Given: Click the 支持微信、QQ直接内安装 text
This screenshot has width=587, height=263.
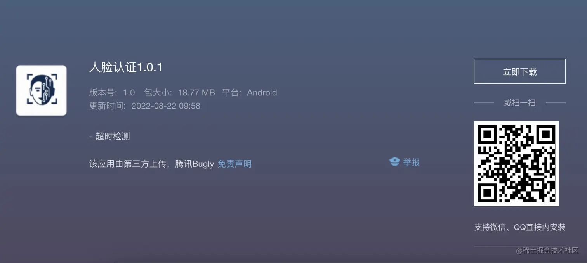Looking at the screenshot, I should coord(519,227).
